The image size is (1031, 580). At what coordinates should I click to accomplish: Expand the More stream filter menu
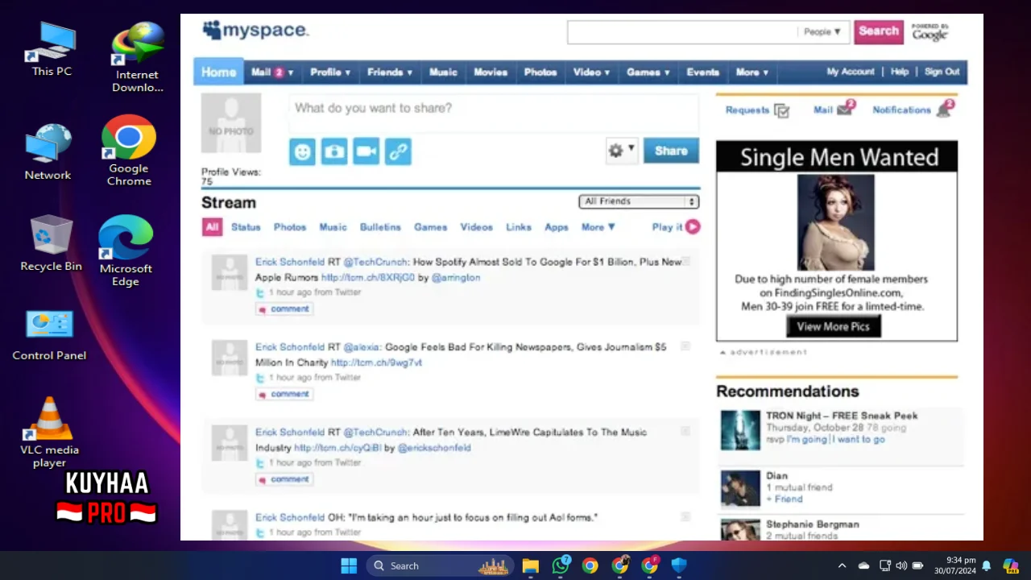click(x=598, y=227)
